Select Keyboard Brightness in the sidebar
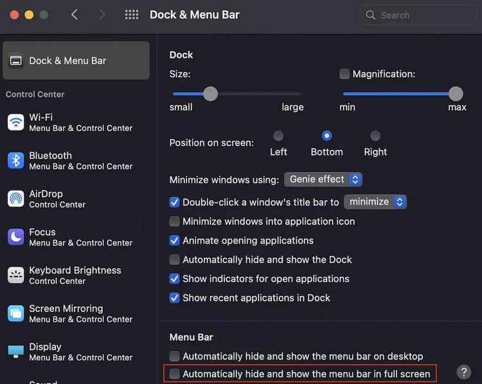This screenshot has width=482, height=384. click(76, 275)
